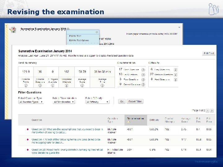Click info icon under In Progress Attempts
Viewport: 223px width, 167px height.
[53, 85]
